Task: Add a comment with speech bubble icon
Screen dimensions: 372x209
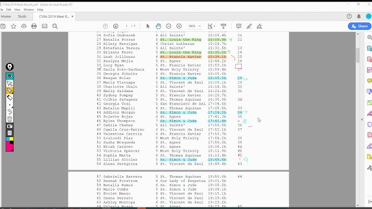Action: point(239,27)
